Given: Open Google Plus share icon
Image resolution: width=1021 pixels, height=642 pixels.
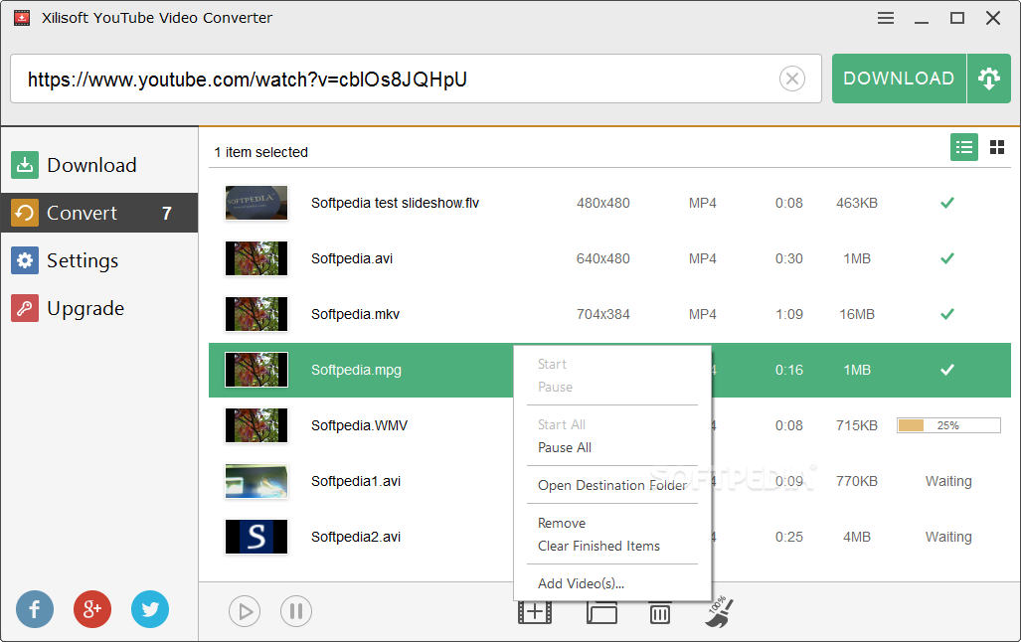Looking at the screenshot, I should (x=92, y=609).
